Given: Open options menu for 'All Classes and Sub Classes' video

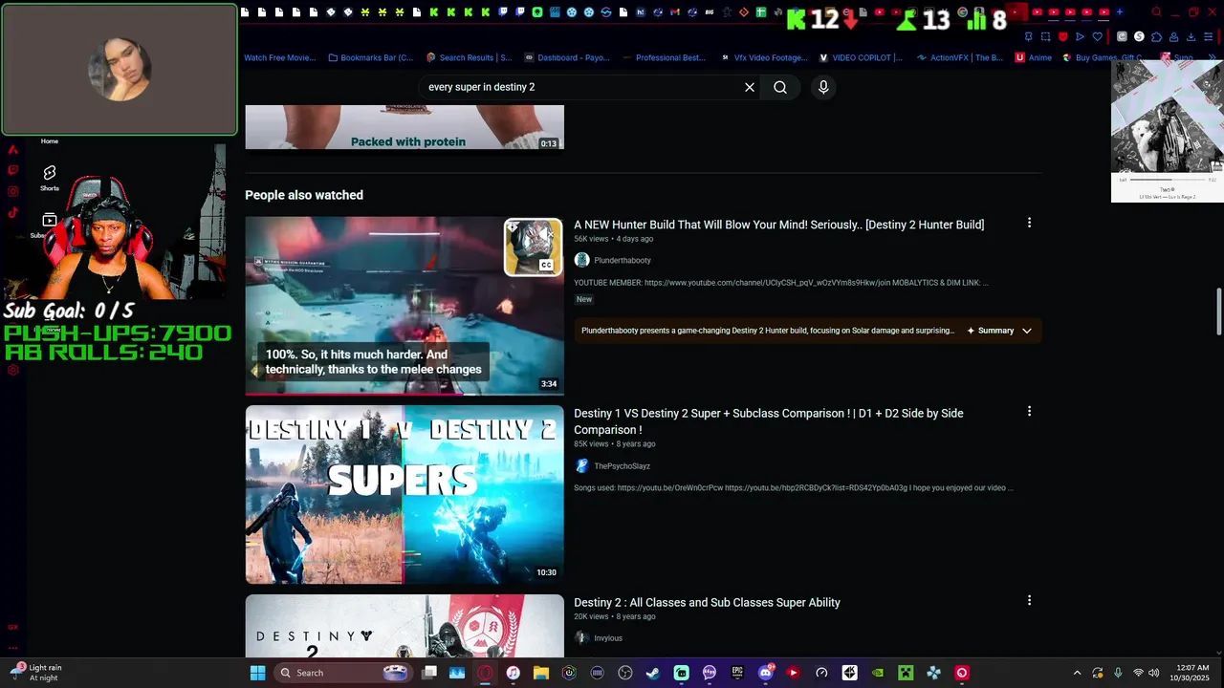Looking at the screenshot, I should (x=1029, y=601).
